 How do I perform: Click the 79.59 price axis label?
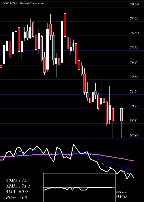[x=134, y=4]
